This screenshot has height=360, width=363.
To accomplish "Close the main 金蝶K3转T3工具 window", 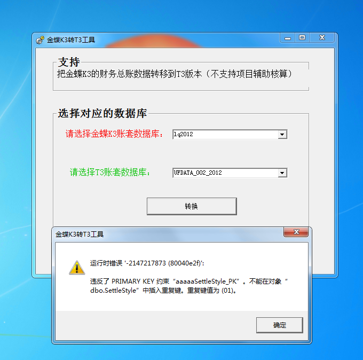I will point(322,38).
